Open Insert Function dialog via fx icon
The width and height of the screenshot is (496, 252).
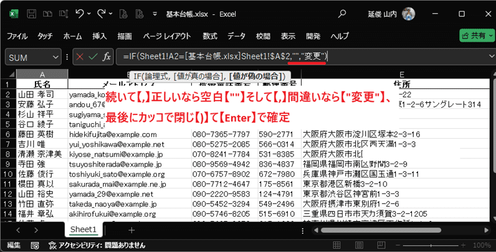point(107,57)
